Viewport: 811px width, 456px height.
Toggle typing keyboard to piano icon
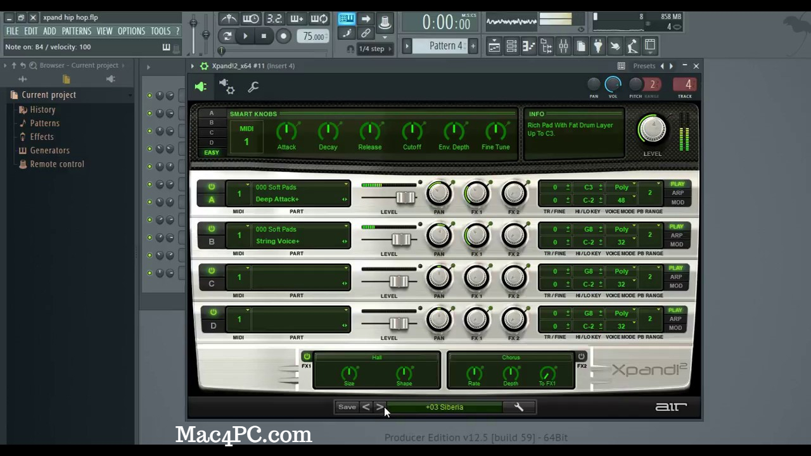346,19
